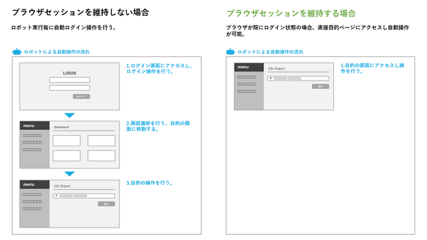Click caption '2.画面遷移を行う、目的の画面に移動する。'
This screenshot has height=240, width=427.
pyautogui.click(x=158, y=126)
